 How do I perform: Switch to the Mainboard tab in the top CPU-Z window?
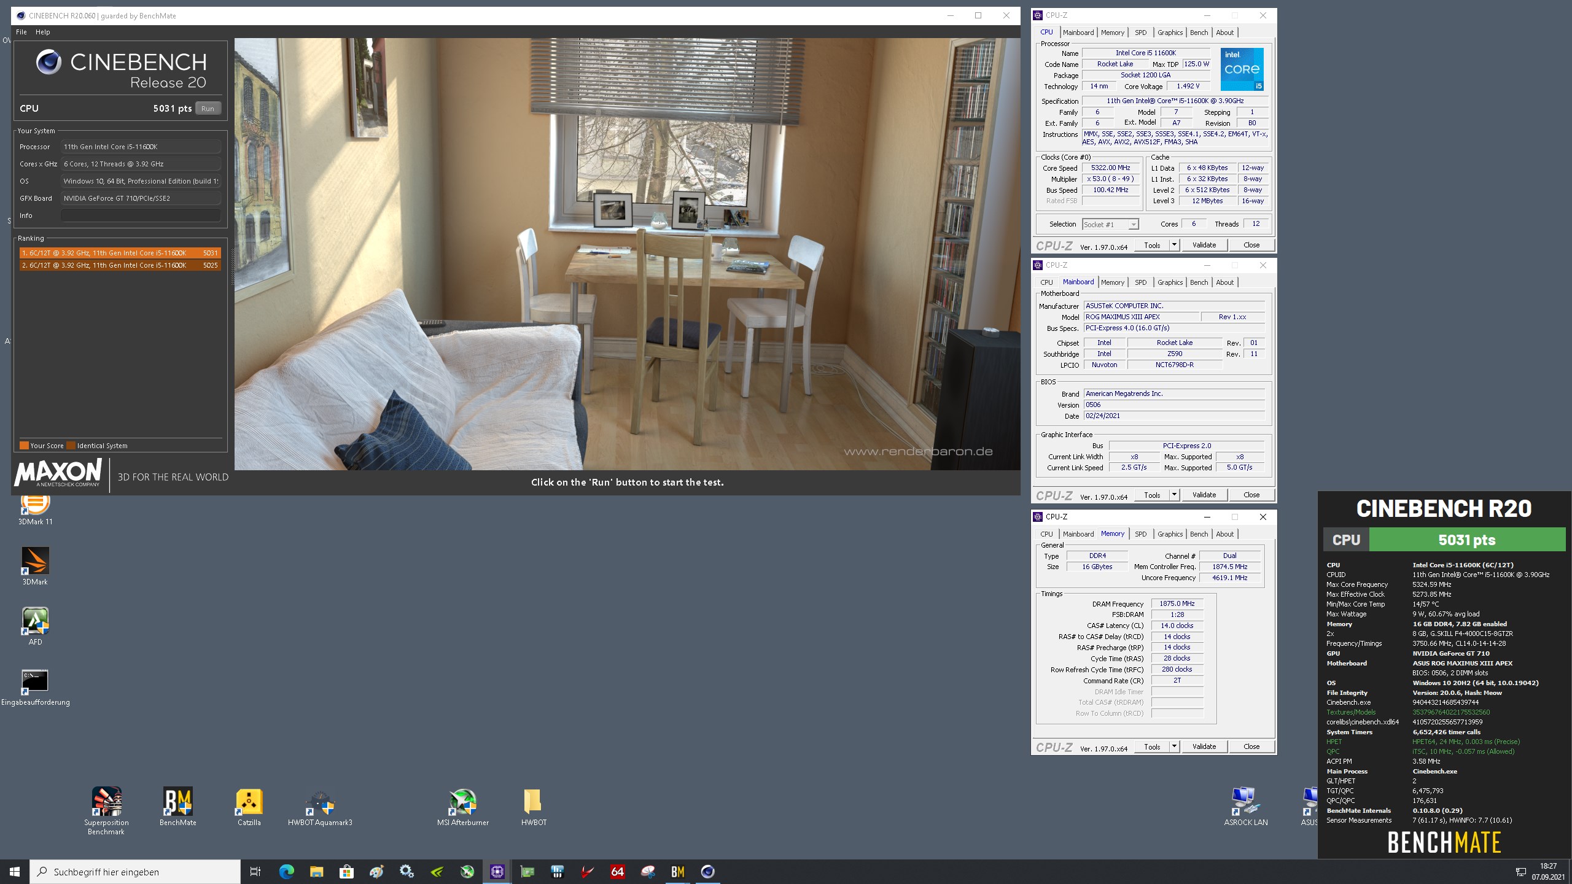tap(1078, 33)
